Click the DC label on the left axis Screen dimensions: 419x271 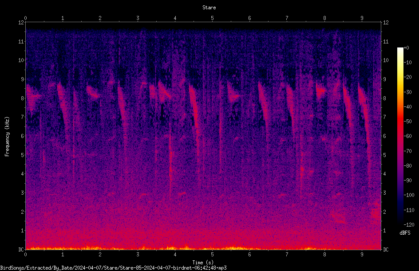[21, 249]
